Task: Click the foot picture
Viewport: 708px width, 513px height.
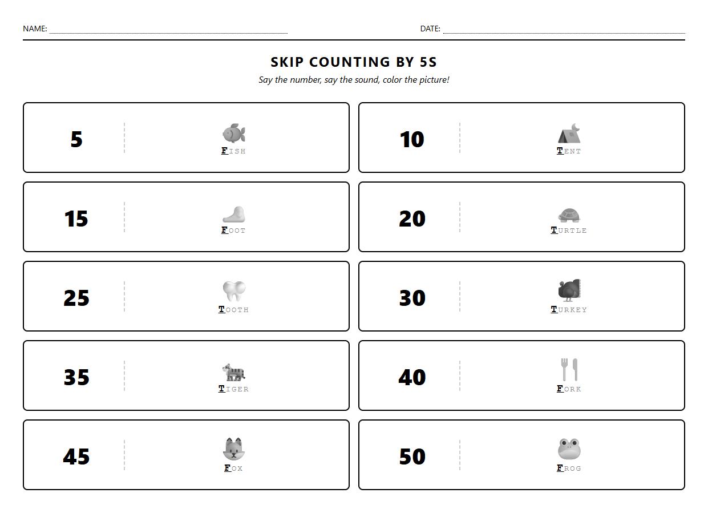Action: click(234, 214)
